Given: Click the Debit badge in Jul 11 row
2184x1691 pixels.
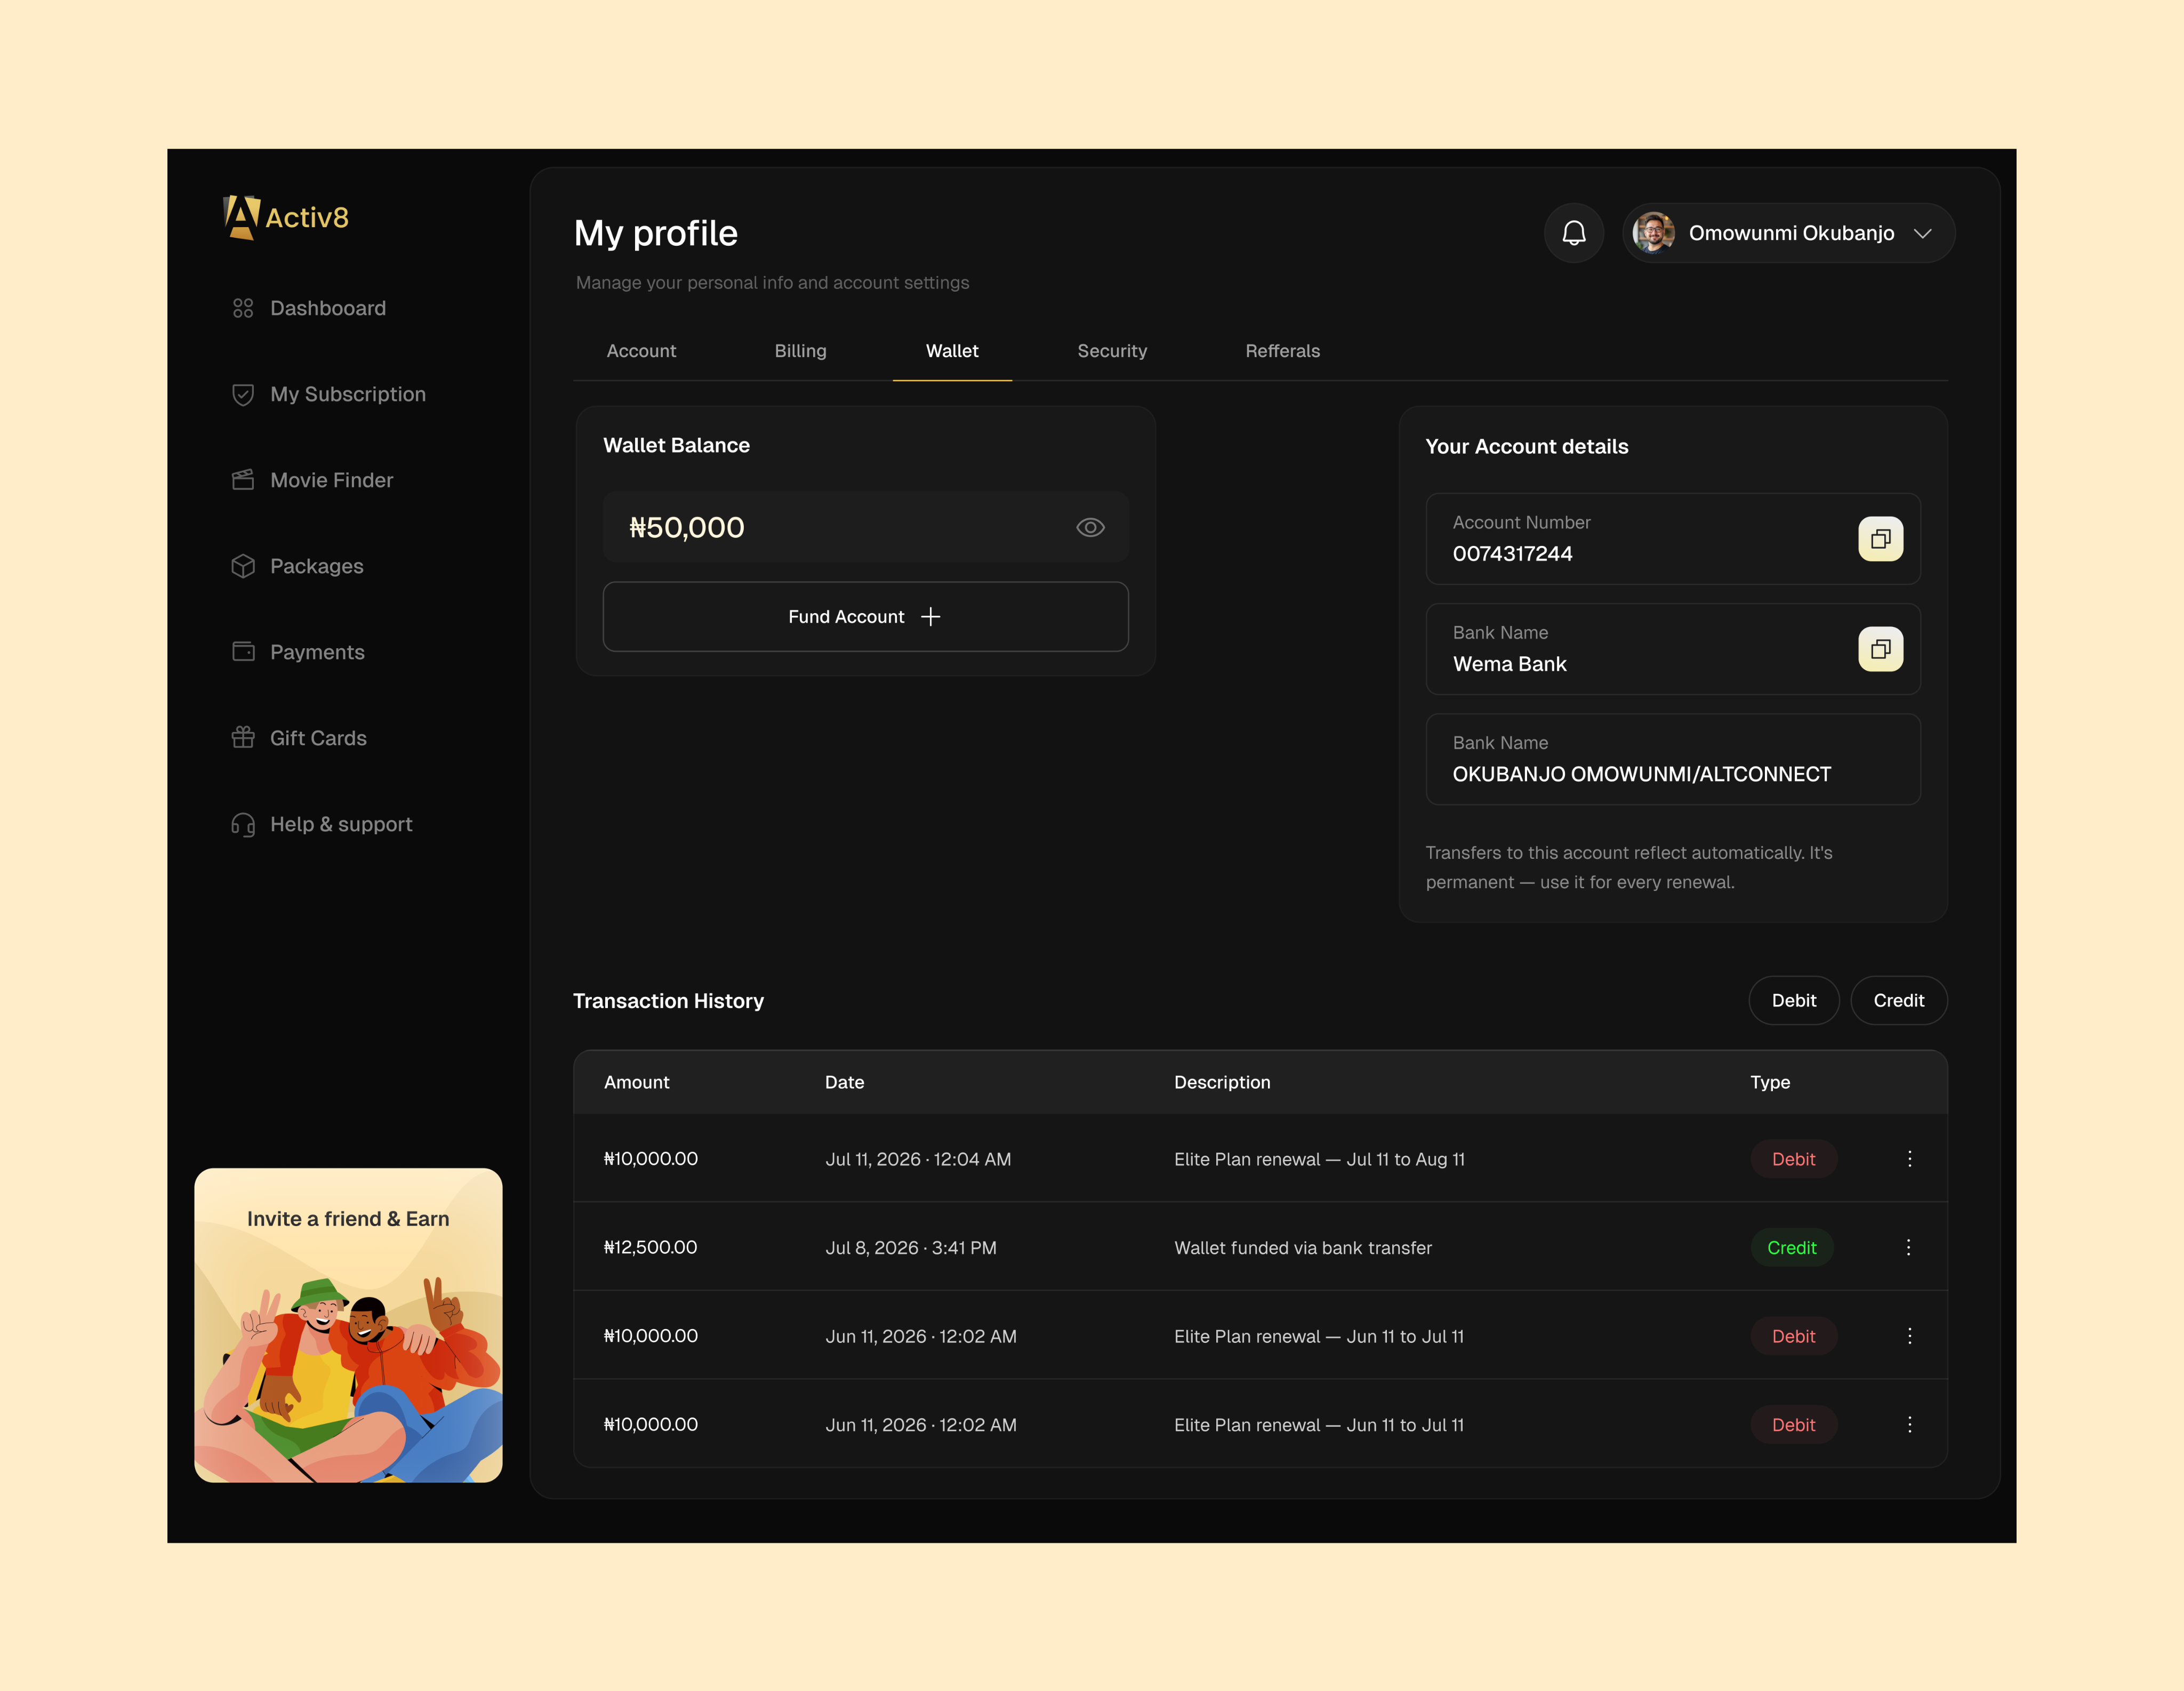Looking at the screenshot, I should click(x=1793, y=1159).
